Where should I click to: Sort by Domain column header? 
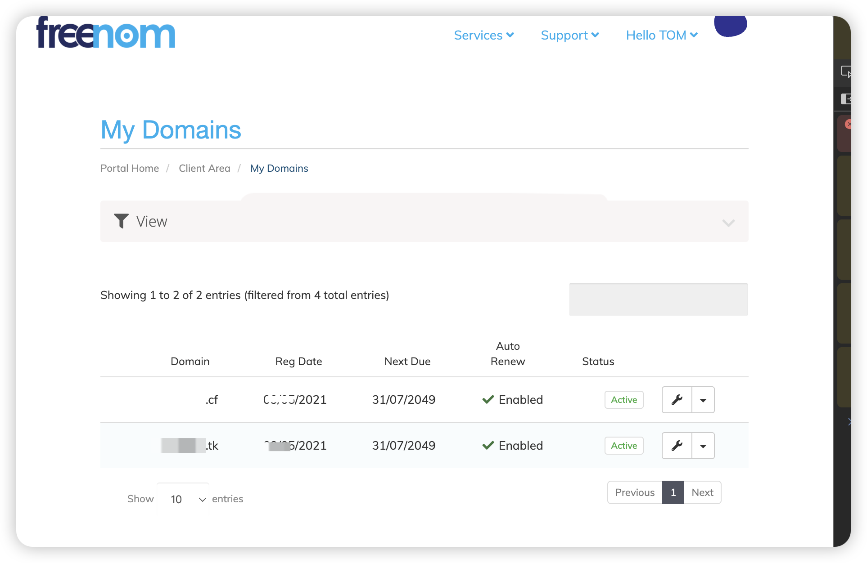190,362
